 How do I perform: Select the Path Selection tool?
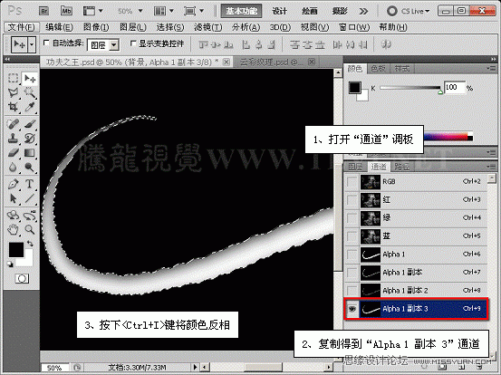pyautogui.click(x=13, y=198)
